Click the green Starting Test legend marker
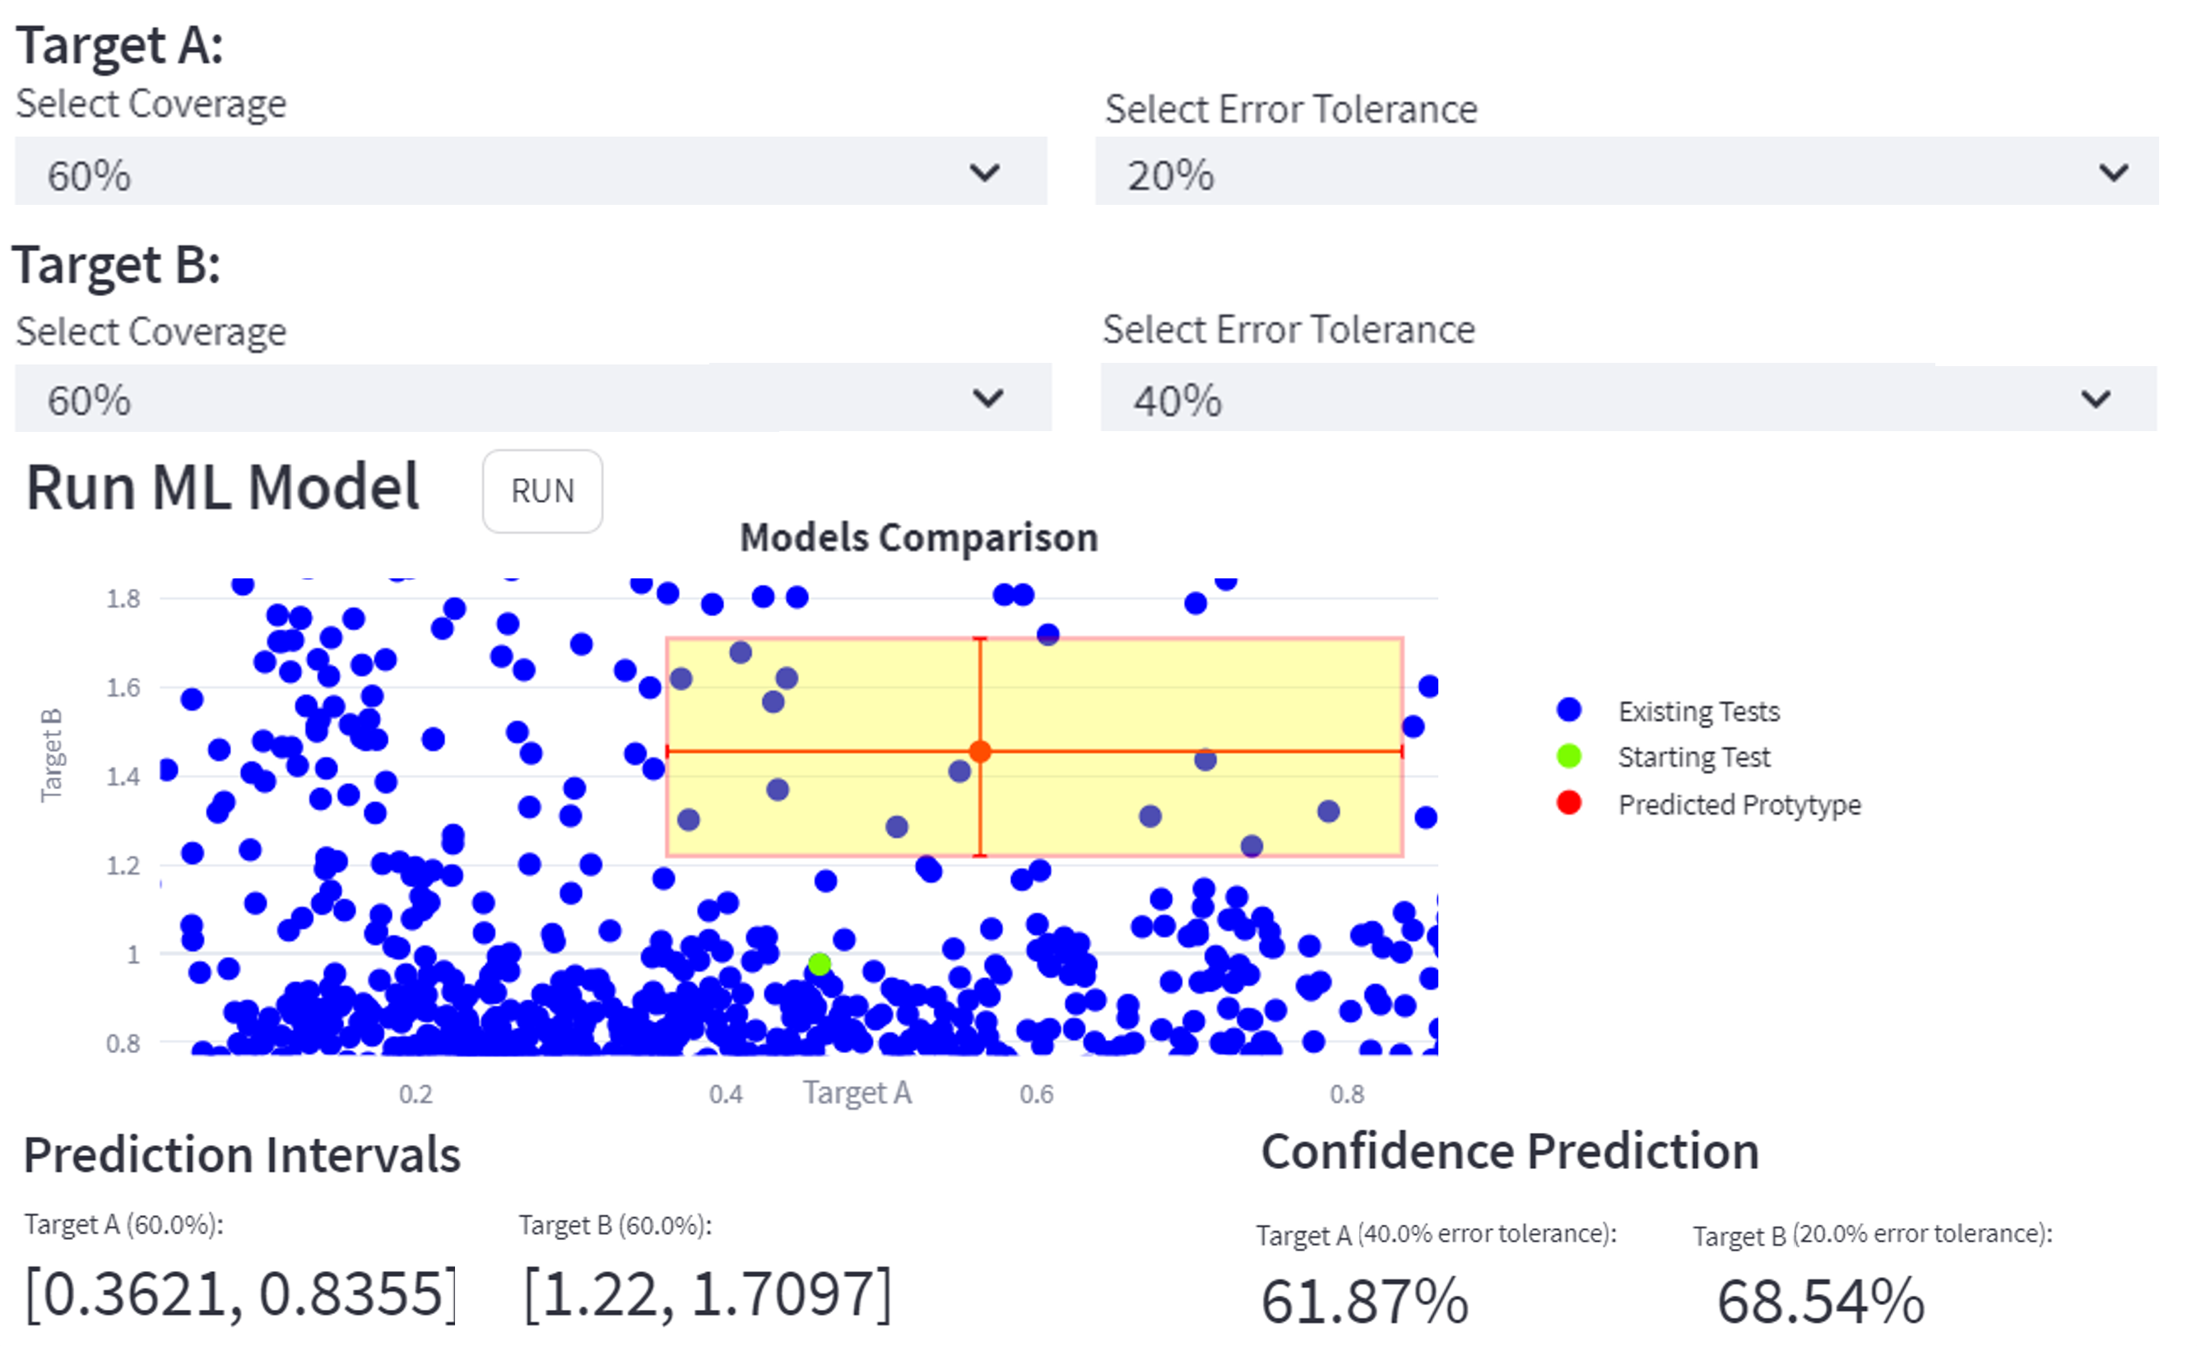Screen dimensions: 2197x1346 click(x=1568, y=757)
